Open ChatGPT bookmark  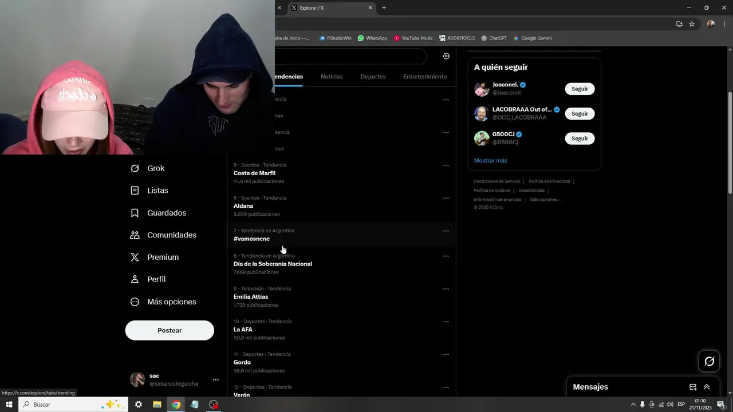(x=494, y=38)
